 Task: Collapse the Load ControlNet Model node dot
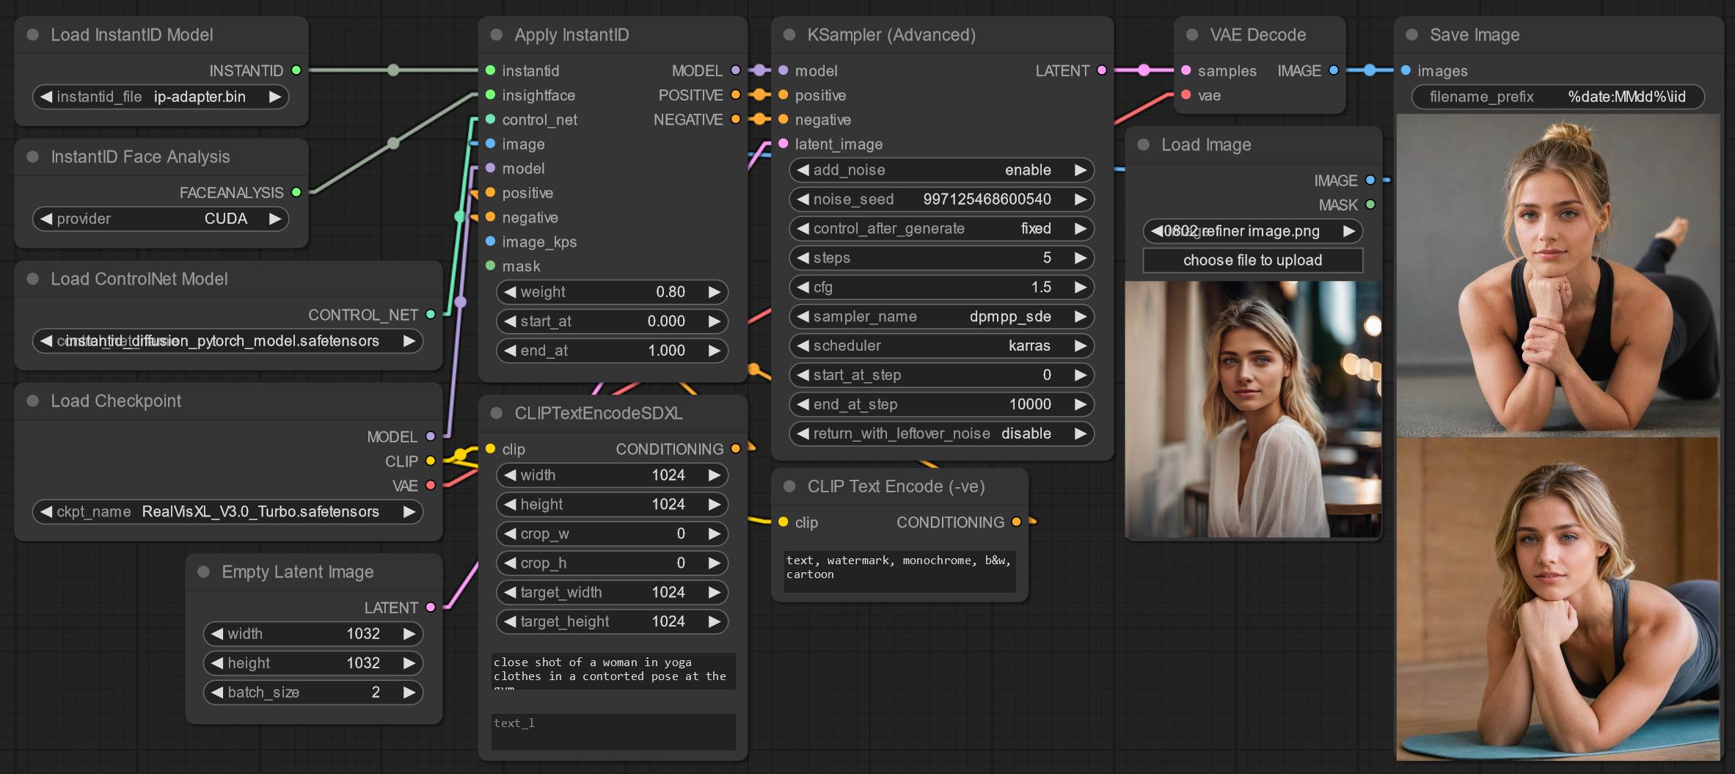tap(32, 279)
